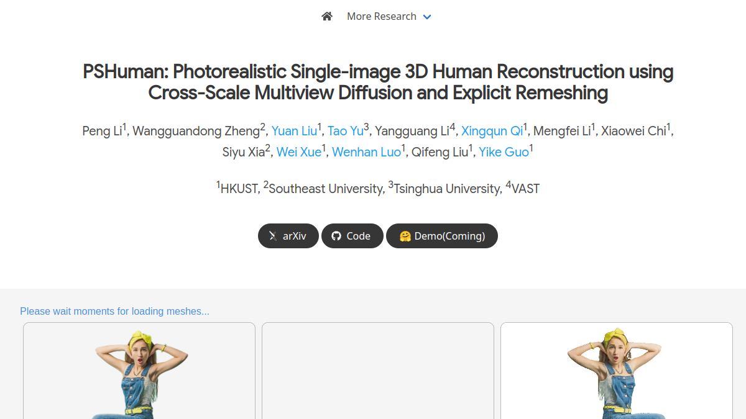Select the left input image of posing woman
Screen dimensions: 746x419
(x=139, y=371)
